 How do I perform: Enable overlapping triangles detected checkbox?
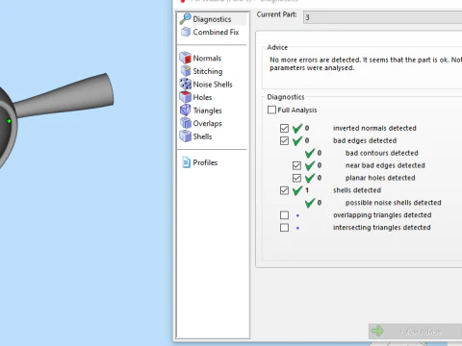[x=284, y=215]
